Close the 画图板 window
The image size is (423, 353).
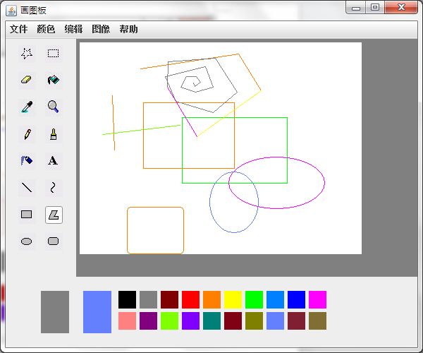coord(401,8)
